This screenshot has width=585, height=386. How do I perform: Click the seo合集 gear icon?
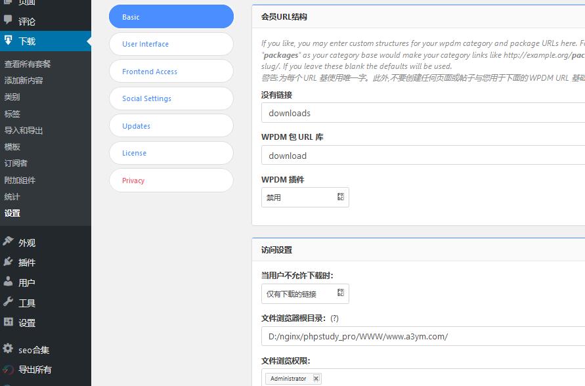(x=9, y=349)
